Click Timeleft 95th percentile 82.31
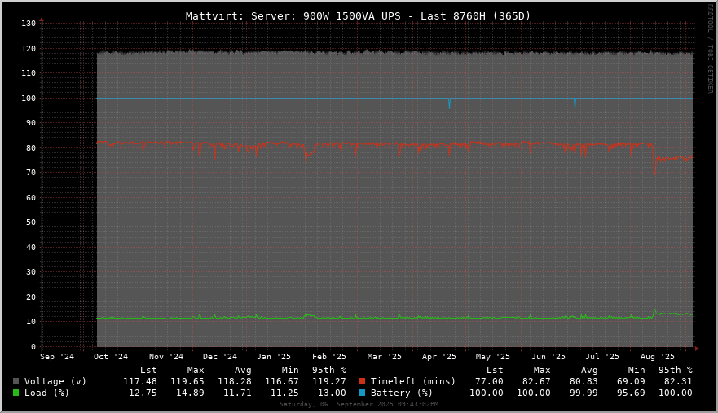The width and height of the screenshot is (718, 413). pyautogui.click(x=678, y=381)
